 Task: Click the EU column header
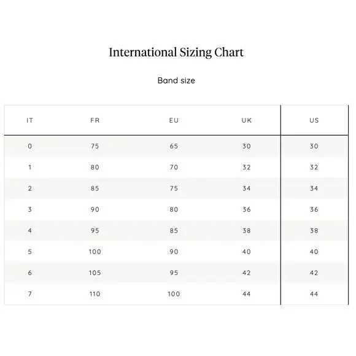click(174, 120)
